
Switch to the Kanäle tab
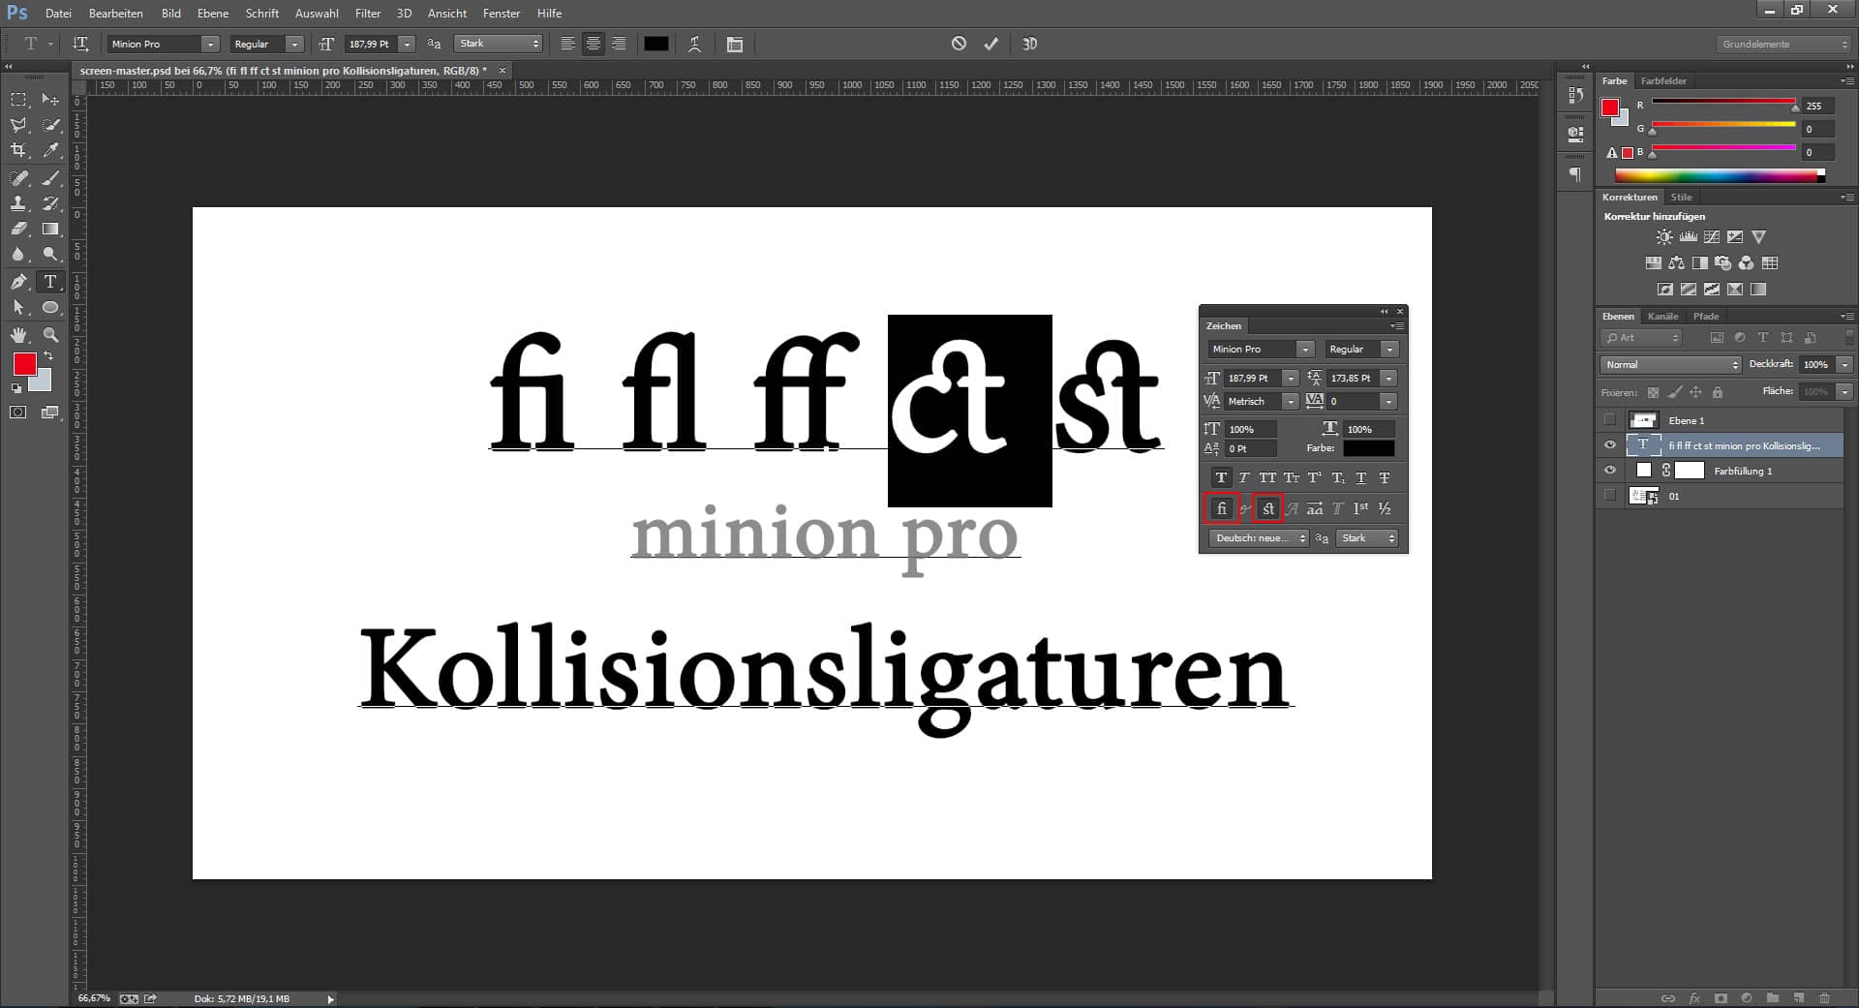pos(1663,316)
